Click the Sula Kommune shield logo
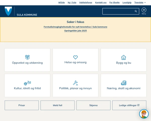Viewport: 151px width, 121px height. tap(8, 11)
